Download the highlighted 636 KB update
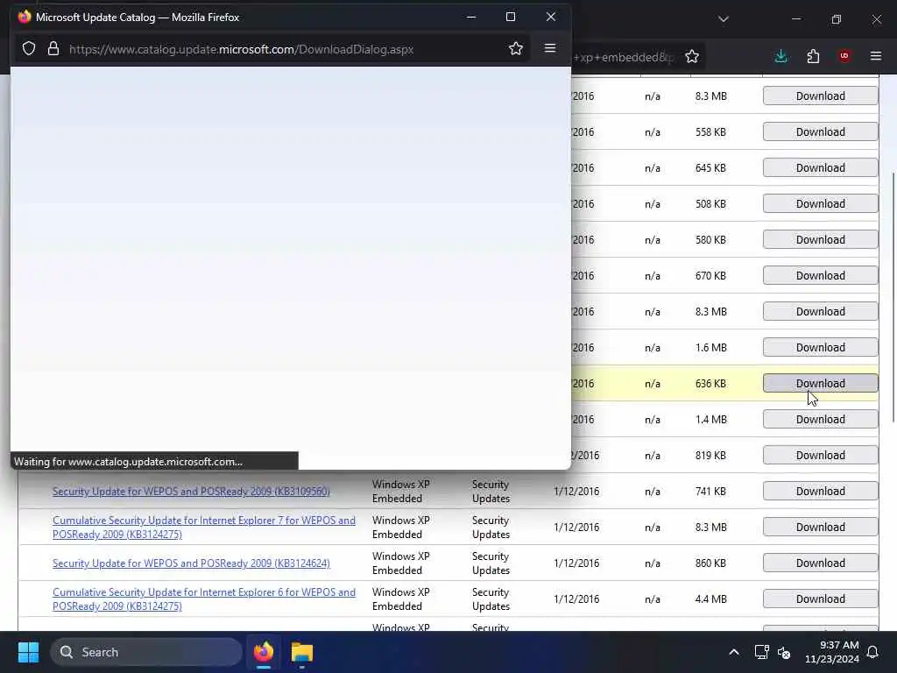This screenshot has height=673, width=897. pyautogui.click(x=820, y=384)
